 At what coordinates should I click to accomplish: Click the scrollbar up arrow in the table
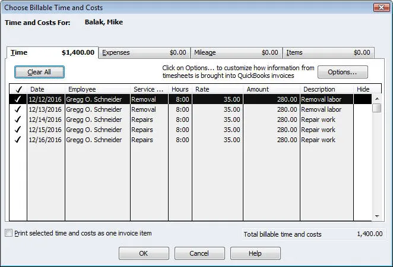coord(376,99)
